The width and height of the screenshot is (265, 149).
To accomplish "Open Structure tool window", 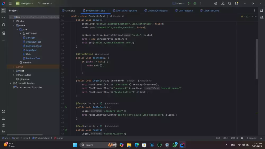I will click(3, 33).
